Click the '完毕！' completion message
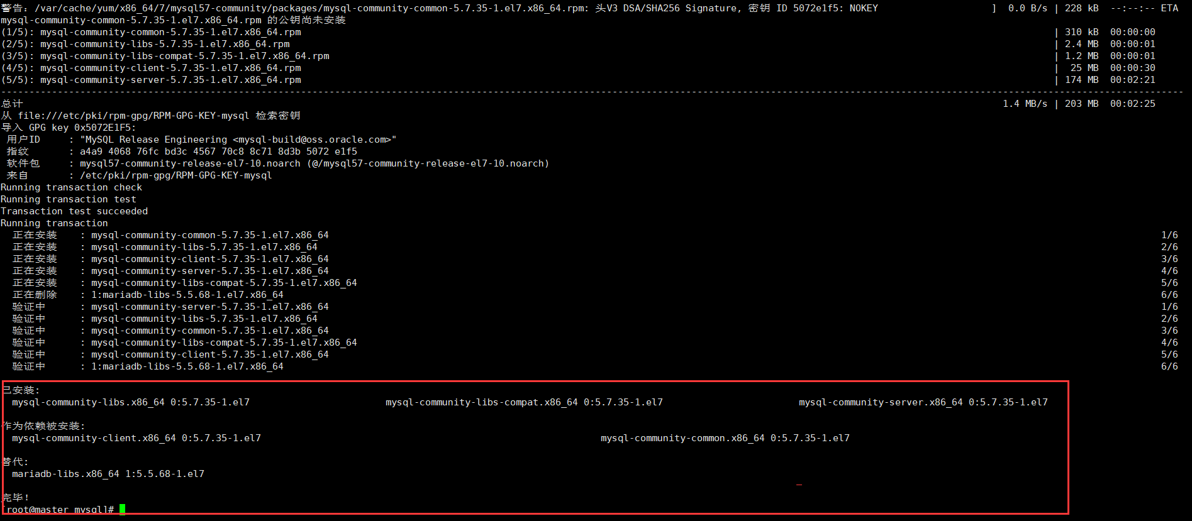 16,497
